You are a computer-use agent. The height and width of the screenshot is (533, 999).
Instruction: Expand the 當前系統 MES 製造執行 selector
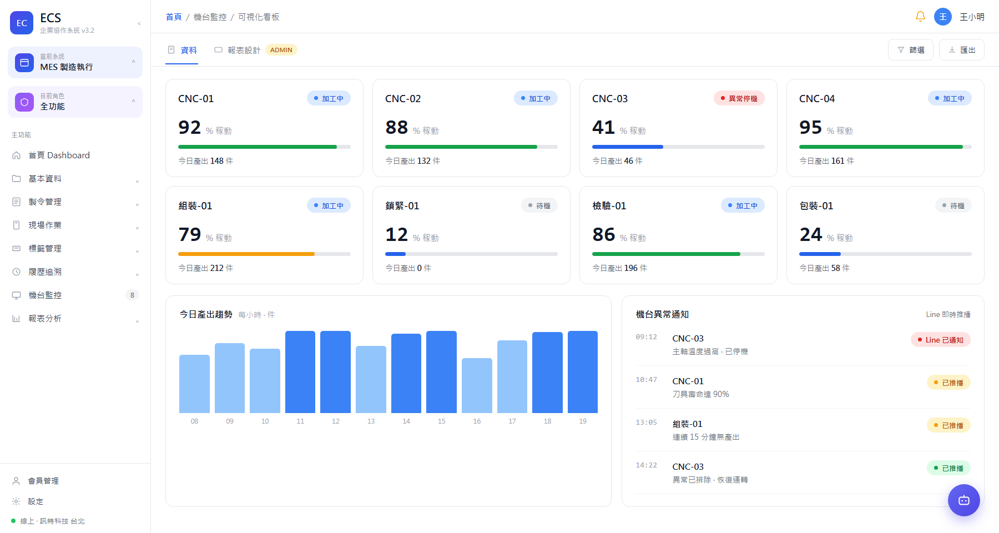(x=75, y=62)
